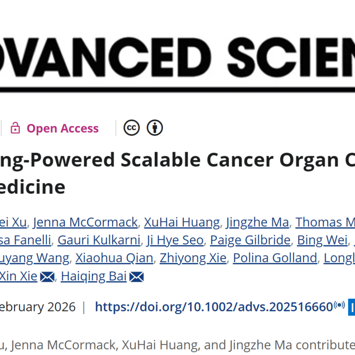
Task: Click the envelope icon after Haiqing Bai
Action: pos(137,277)
